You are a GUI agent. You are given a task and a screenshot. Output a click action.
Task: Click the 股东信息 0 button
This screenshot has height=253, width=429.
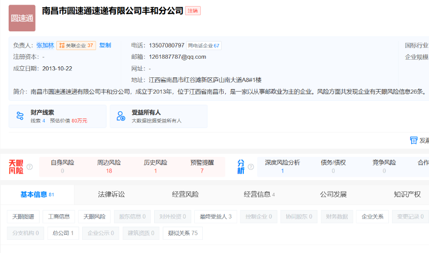pos(132,217)
